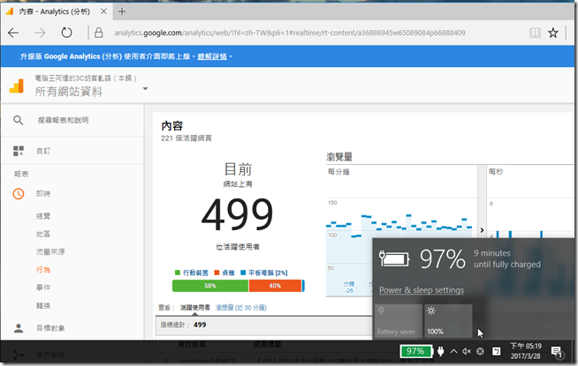Click the 瞭解詳情 link in blue banner
Screen dimensions: 578x366
pos(212,56)
